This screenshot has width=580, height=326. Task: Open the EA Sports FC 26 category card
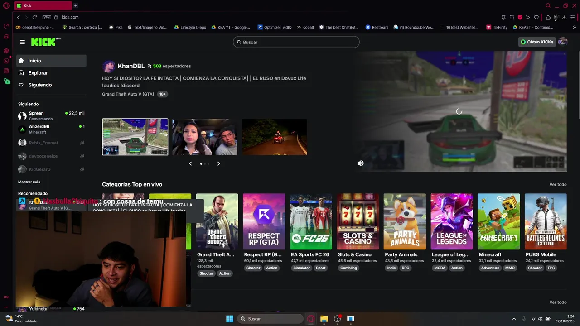click(311, 221)
